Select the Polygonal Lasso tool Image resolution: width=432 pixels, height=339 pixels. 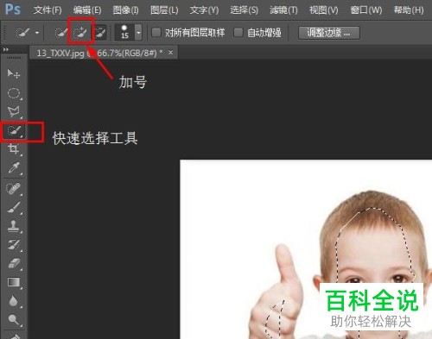[x=14, y=112]
